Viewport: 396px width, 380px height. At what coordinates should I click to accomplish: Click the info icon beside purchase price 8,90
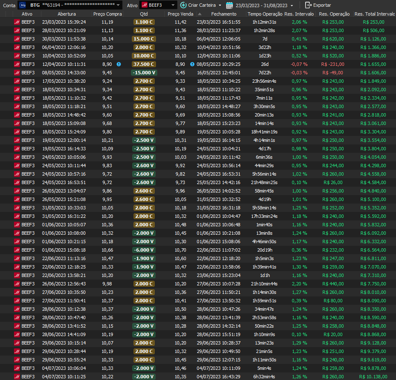click(119, 64)
